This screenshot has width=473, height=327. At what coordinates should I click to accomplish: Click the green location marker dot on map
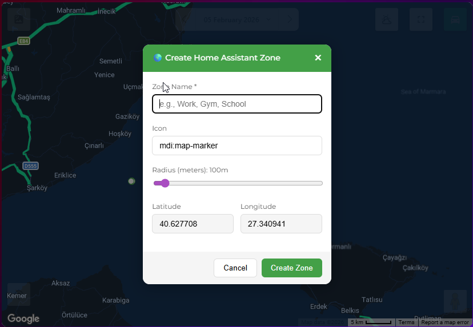pos(131,181)
